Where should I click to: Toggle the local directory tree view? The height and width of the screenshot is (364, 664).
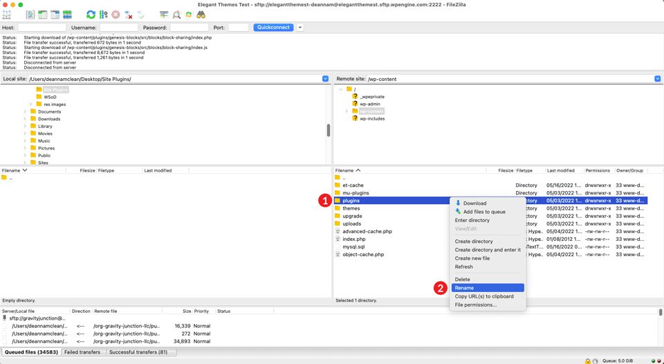[42, 14]
